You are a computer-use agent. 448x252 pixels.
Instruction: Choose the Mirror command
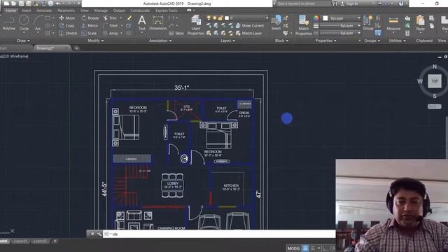point(90,26)
